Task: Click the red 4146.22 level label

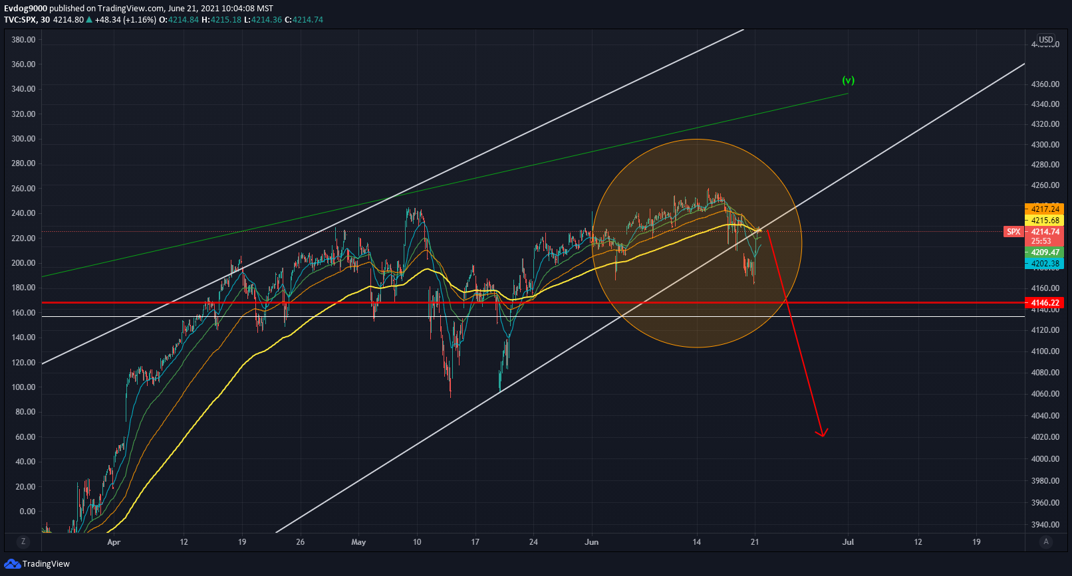Action: 1045,303
